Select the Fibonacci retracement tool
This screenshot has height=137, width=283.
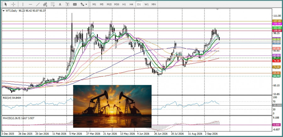click(53, 4)
